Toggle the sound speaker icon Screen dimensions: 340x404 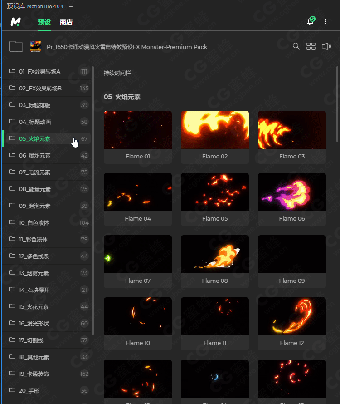pyautogui.click(x=326, y=46)
